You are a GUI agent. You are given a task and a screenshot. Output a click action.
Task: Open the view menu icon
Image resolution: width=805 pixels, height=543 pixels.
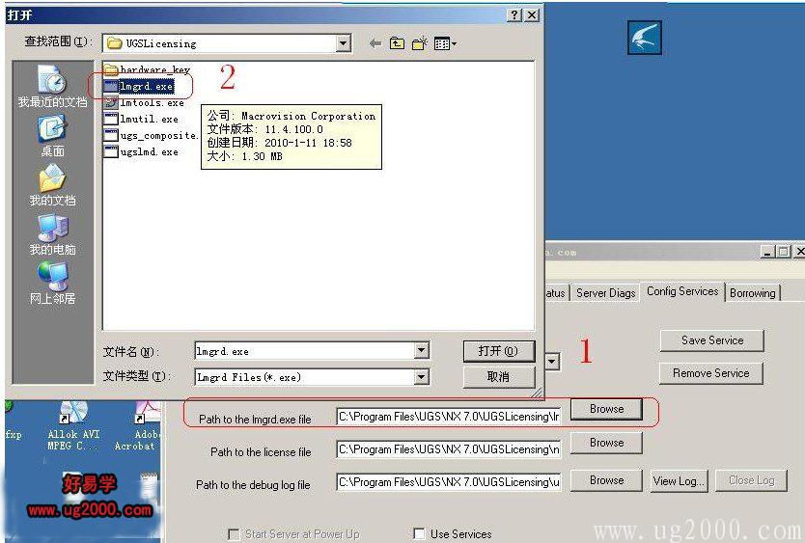445,43
